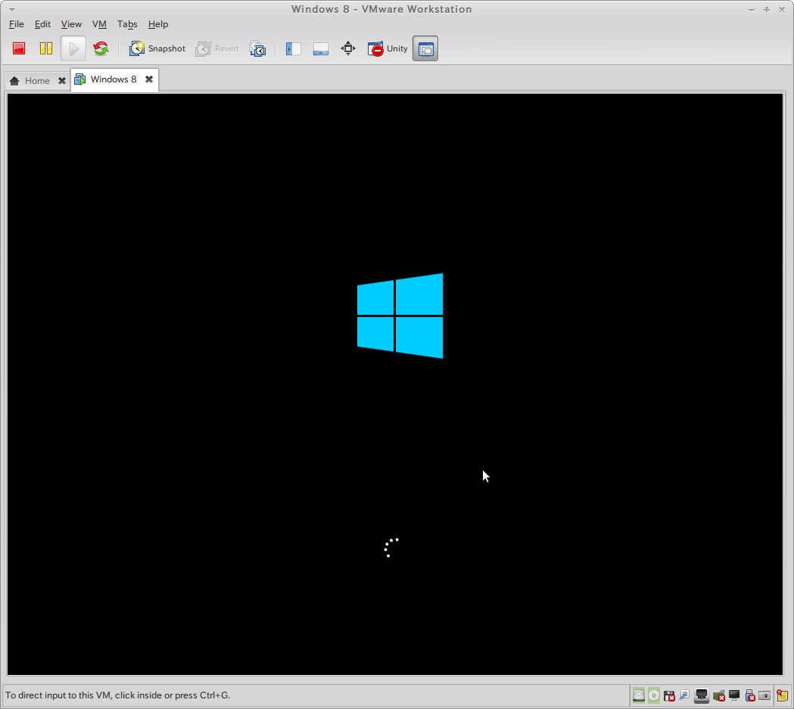Click the USB device status icon
The height and width of the screenshot is (709, 794).
coord(750,696)
